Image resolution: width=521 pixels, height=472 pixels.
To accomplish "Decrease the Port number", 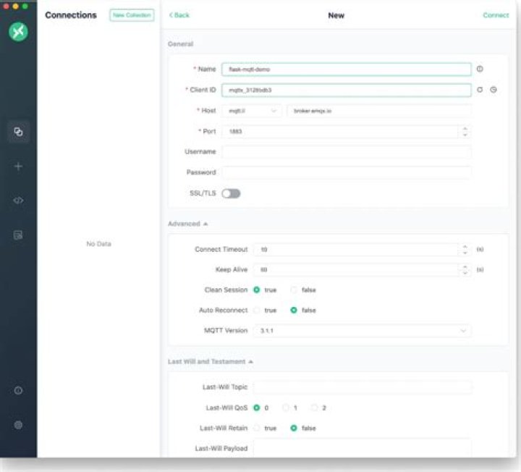I will point(465,135).
